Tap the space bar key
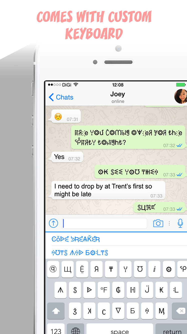Image resolution: width=187 pixels, height=334 pixels. point(120,330)
